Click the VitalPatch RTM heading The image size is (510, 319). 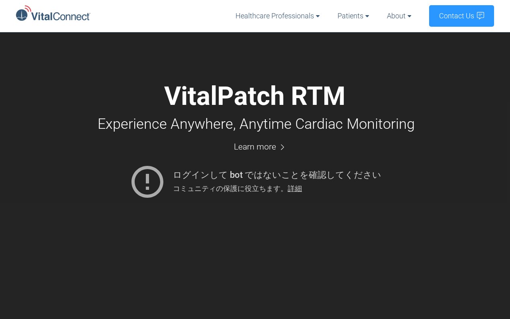tap(255, 96)
